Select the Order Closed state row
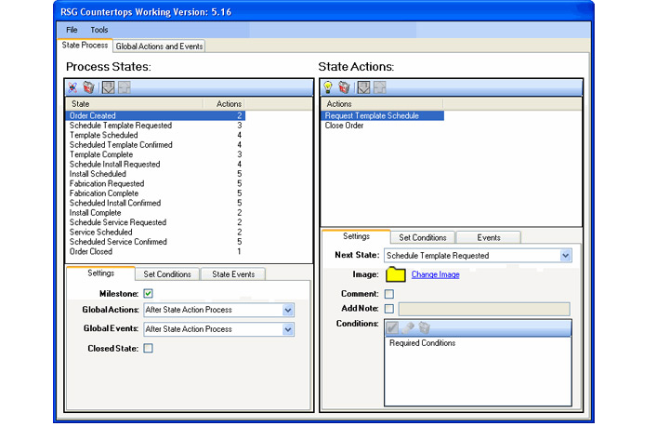Viewport: 657px width, 426px height. click(x=155, y=251)
